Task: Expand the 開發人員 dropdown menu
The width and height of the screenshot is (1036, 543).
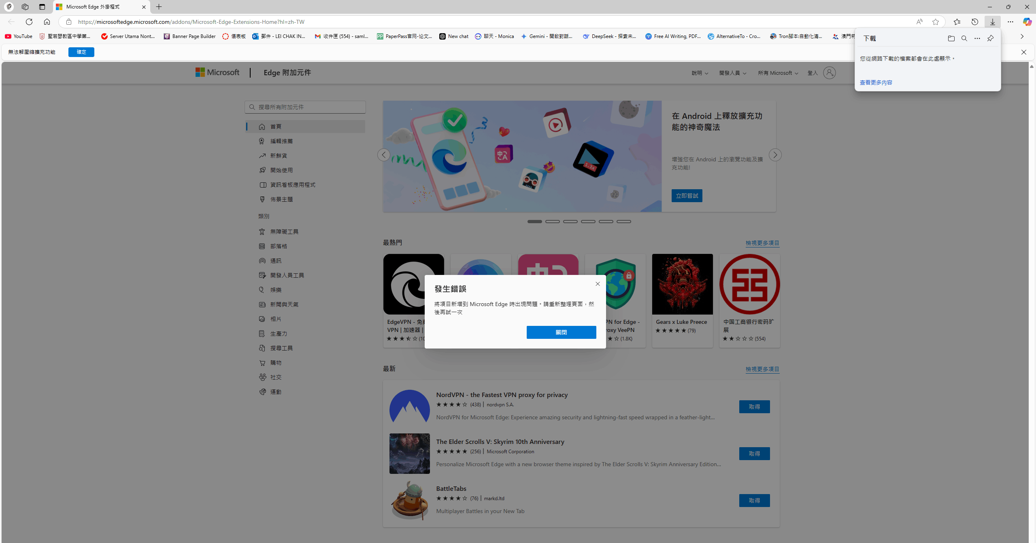Action: [x=732, y=73]
